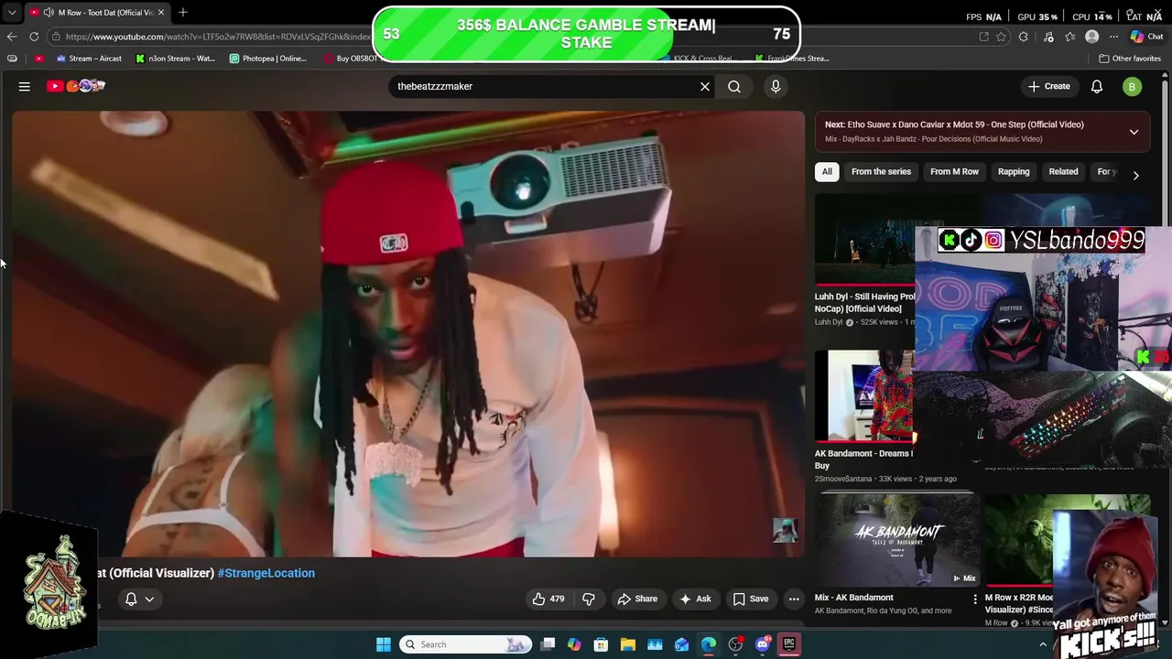Open Mix - AK Bandamont options menu
1172x659 pixels.
(974, 599)
